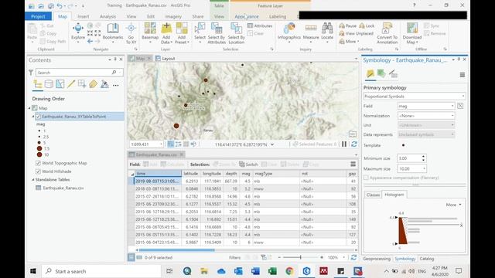
Task: Open the Insert ribbon tab
Action: 84,16
